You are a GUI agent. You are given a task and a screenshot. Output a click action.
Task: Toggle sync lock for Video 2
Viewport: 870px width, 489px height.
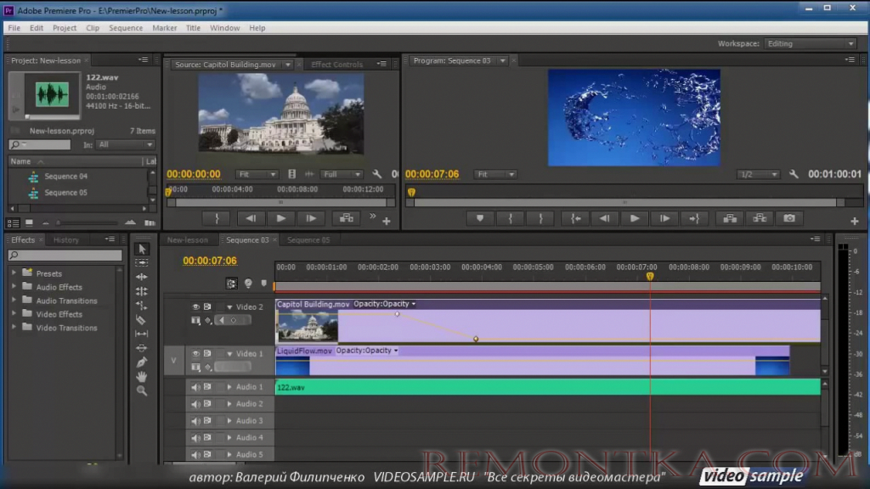[207, 306]
